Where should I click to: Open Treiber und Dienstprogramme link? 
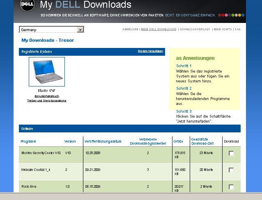[x=47, y=101]
